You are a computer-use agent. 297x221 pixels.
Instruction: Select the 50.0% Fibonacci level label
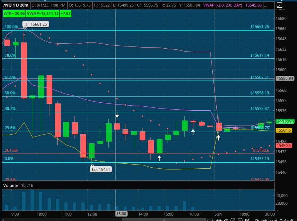pos(10,93)
